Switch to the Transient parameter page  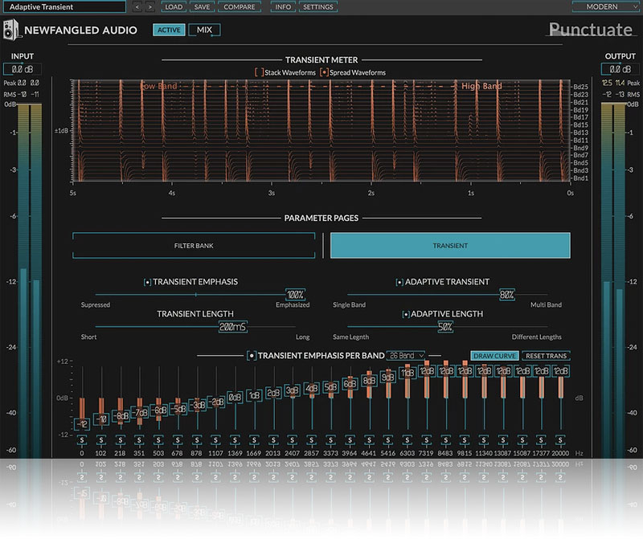[450, 246]
